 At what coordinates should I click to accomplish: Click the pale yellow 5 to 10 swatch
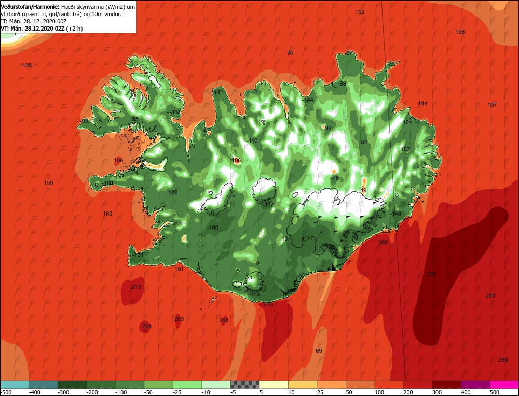274,385
